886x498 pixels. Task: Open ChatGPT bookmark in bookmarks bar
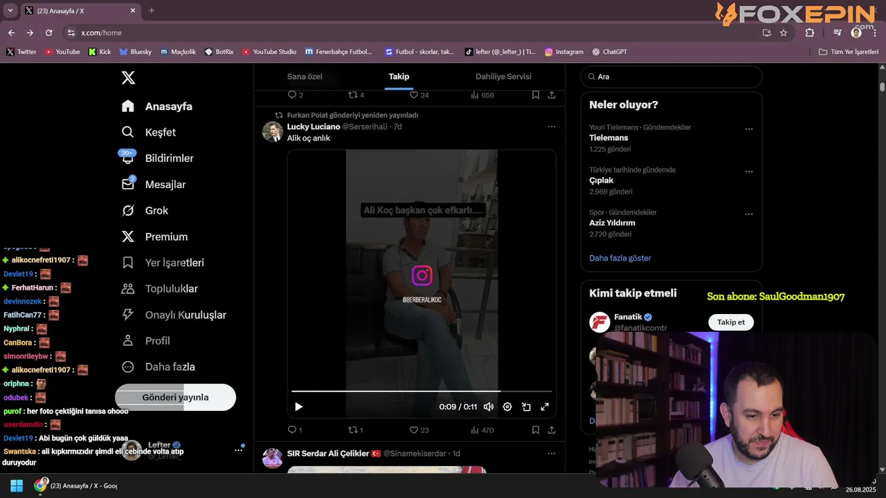tap(609, 52)
